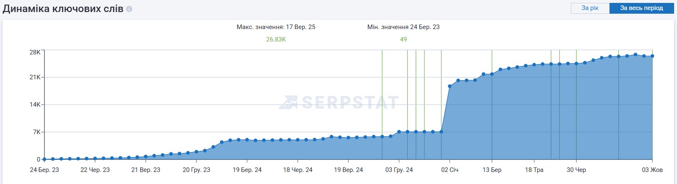Pick the data point above 30 Чер

[576, 64]
